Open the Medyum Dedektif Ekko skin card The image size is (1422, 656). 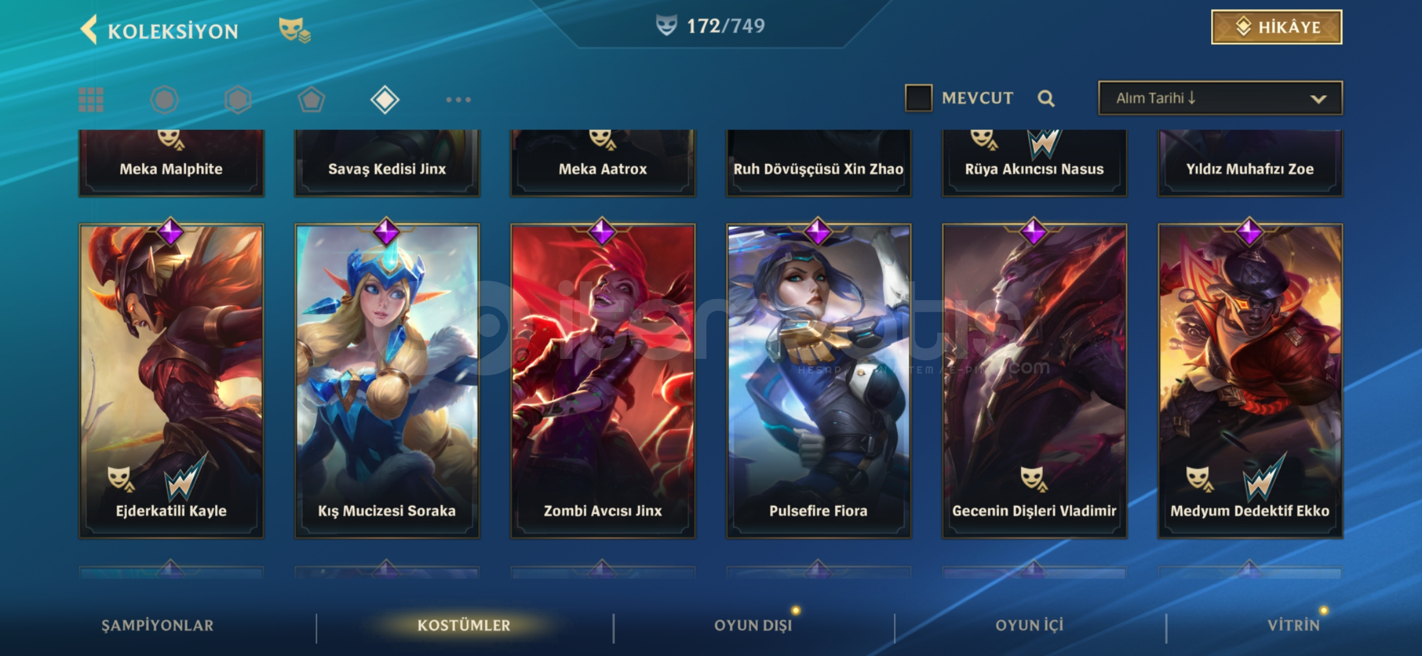pos(1250,381)
